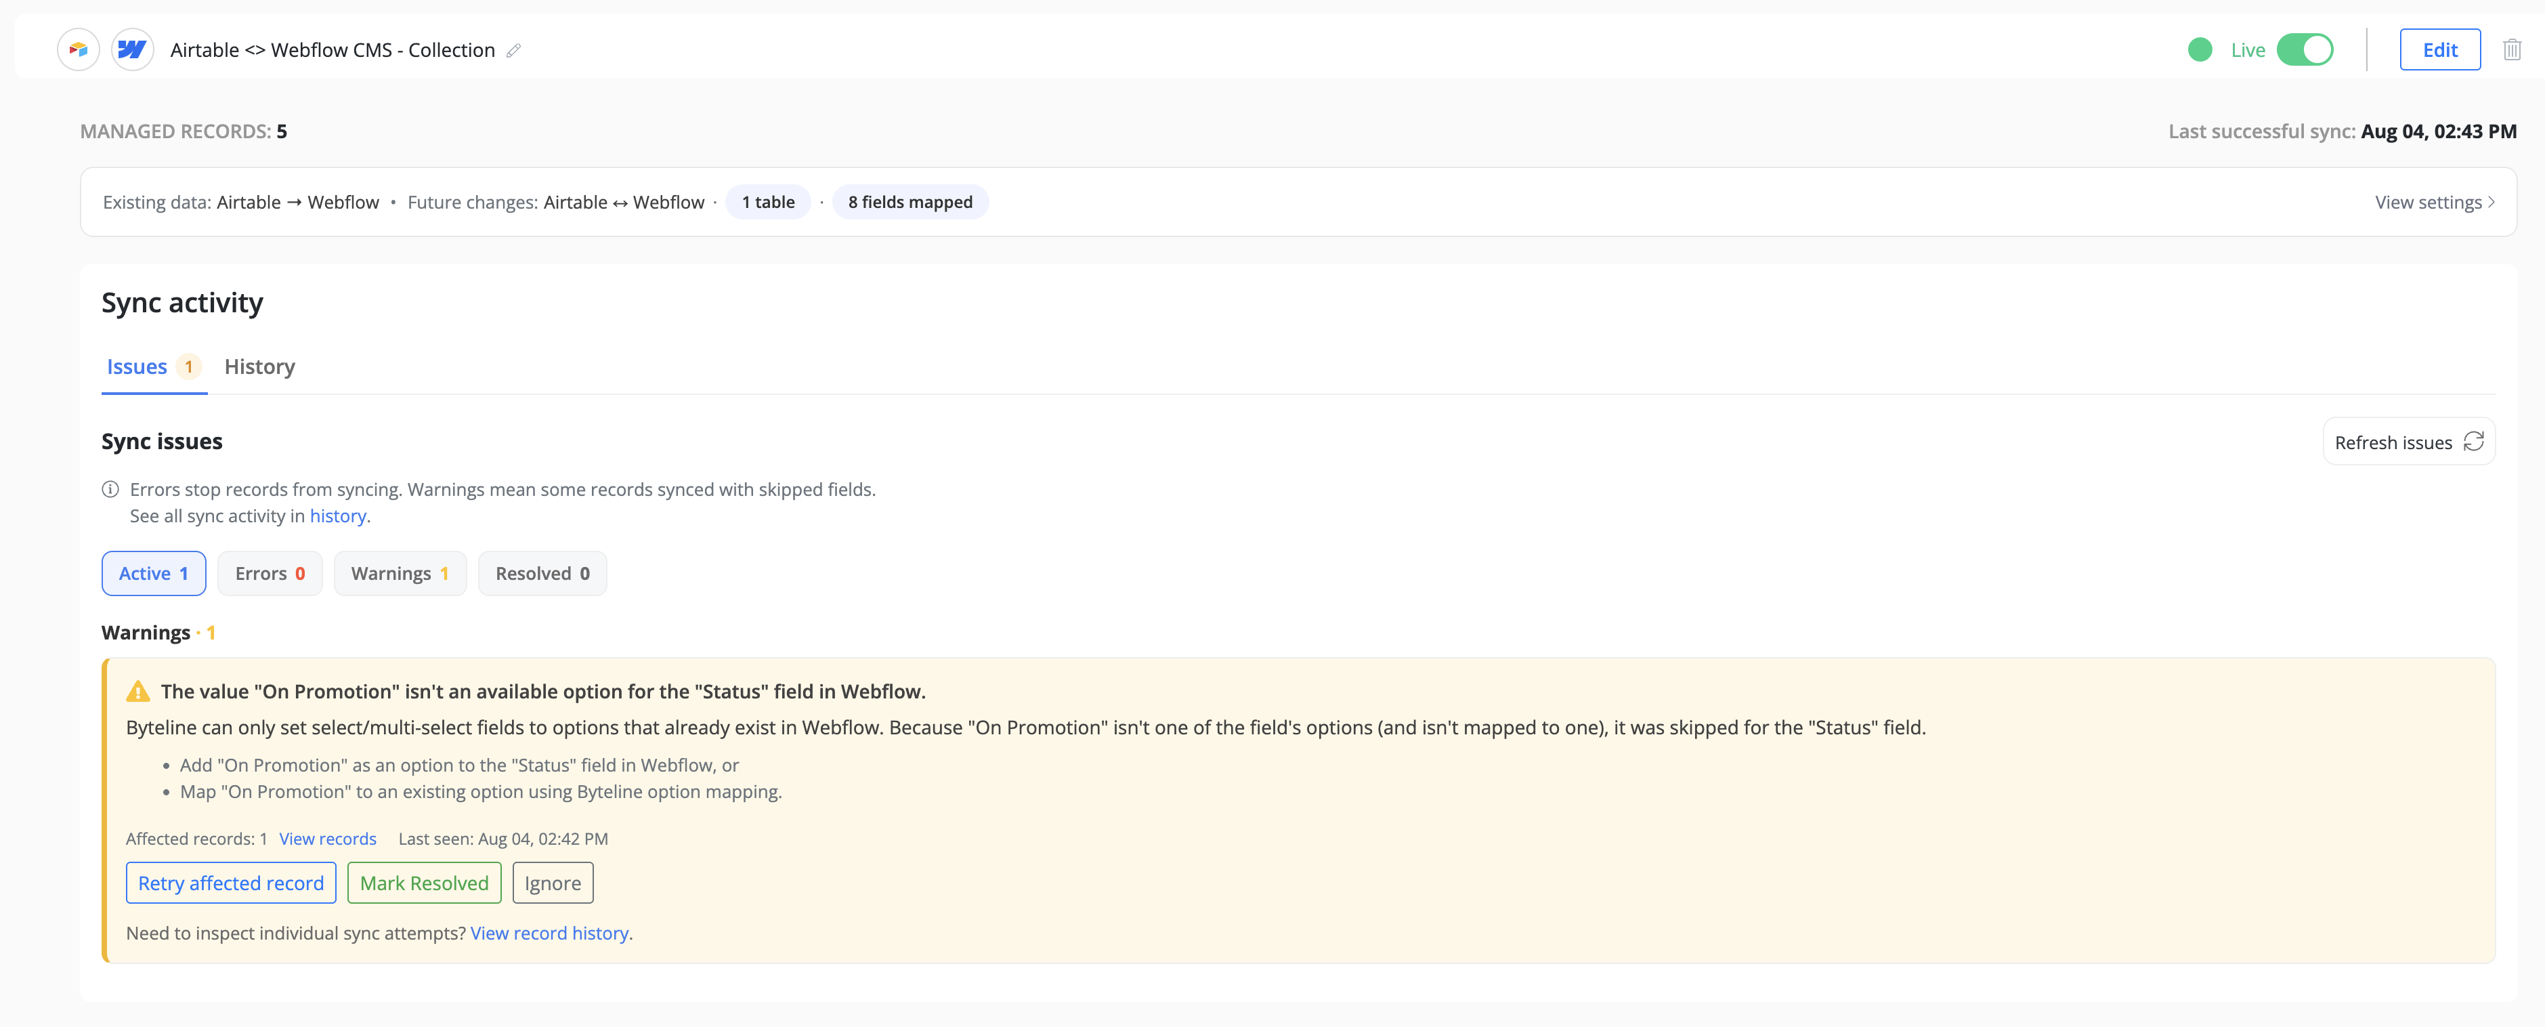Refresh issues using the circular arrows icon

2473,442
